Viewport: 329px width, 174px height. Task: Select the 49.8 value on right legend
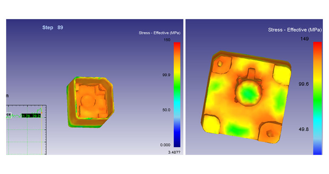[x=303, y=129]
